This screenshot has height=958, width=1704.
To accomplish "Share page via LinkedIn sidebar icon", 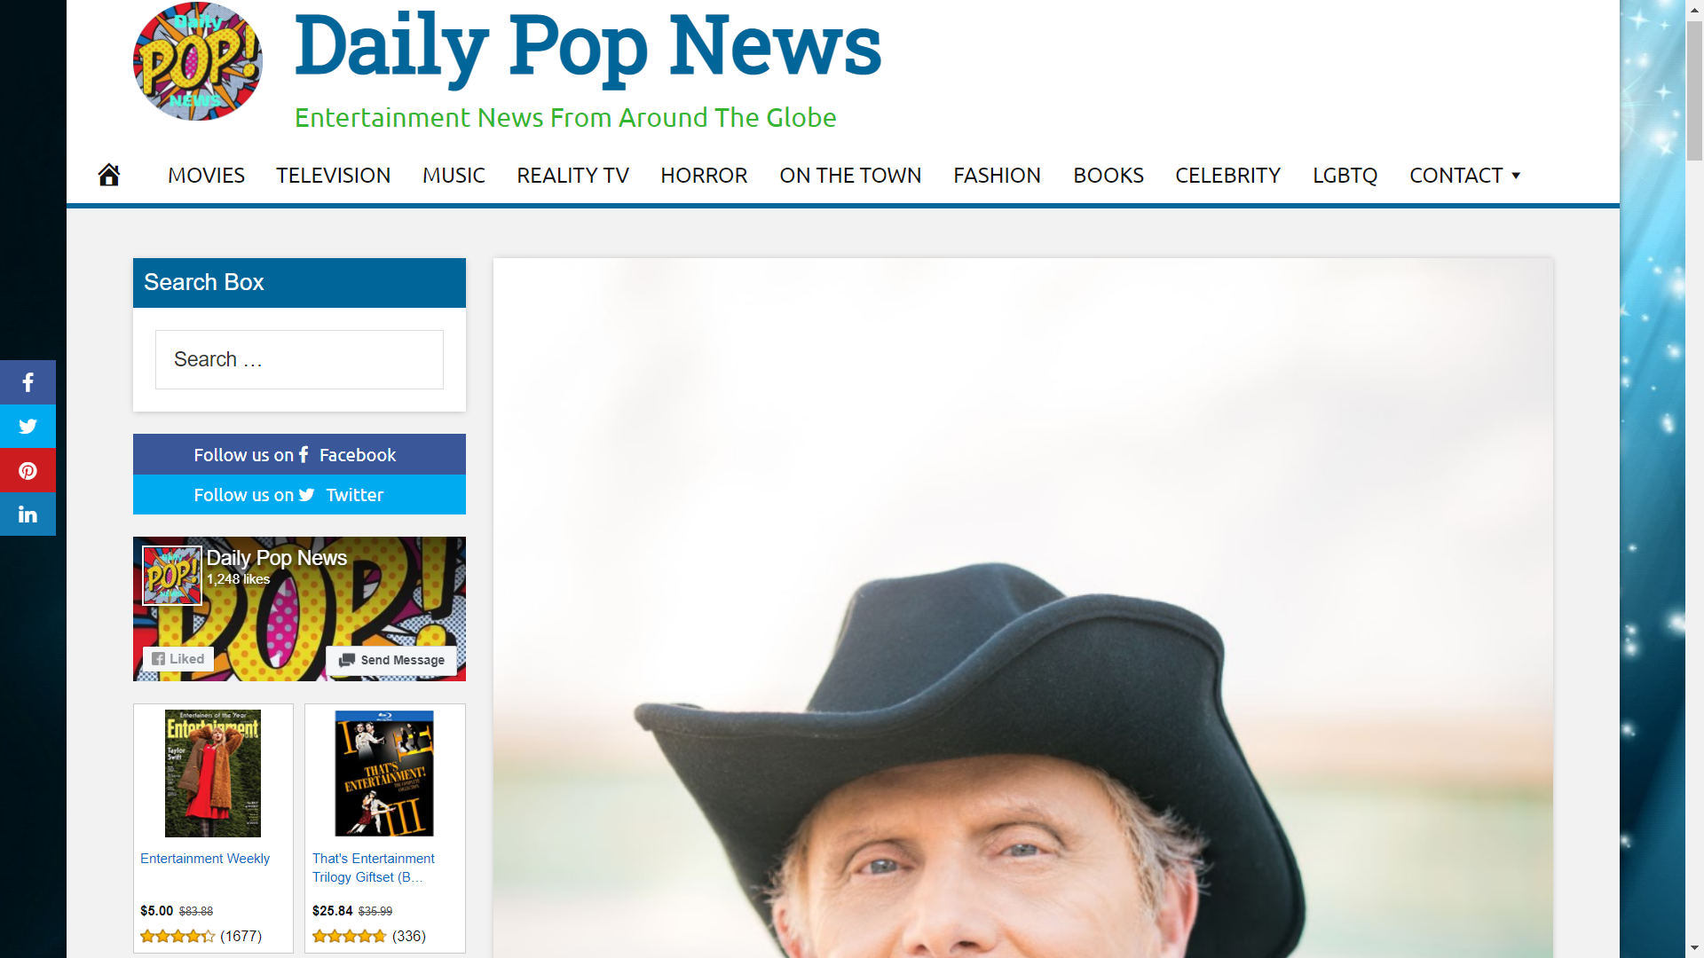I will [x=28, y=514].
